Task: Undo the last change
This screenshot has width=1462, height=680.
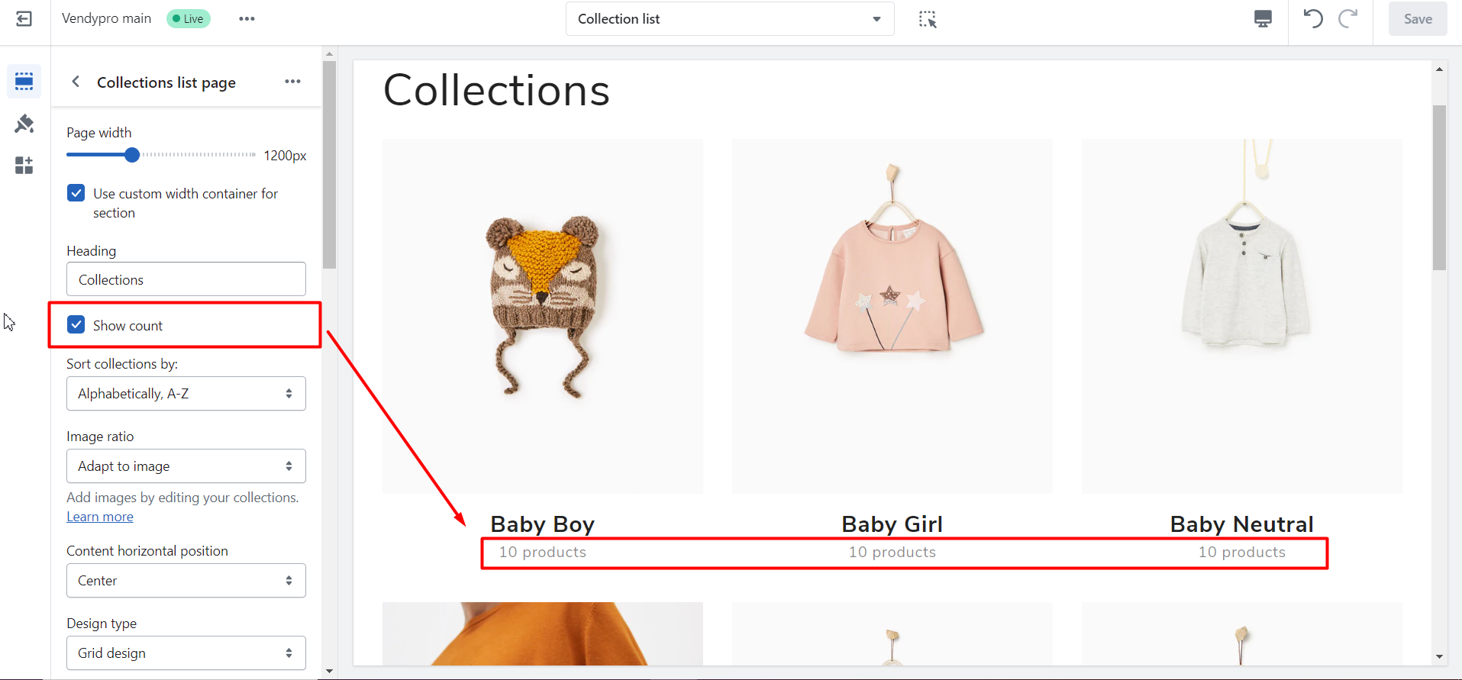Action: coord(1312,19)
